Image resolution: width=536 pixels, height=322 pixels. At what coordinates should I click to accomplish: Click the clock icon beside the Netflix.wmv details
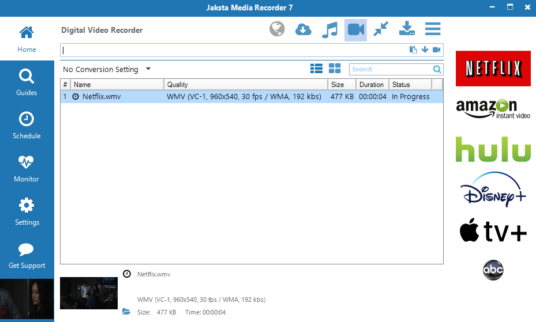[127, 274]
